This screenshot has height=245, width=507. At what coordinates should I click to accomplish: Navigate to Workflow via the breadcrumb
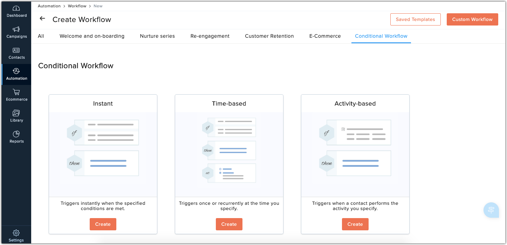pos(77,6)
